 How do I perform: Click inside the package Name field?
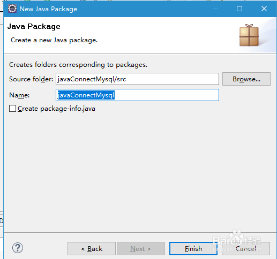(x=137, y=95)
